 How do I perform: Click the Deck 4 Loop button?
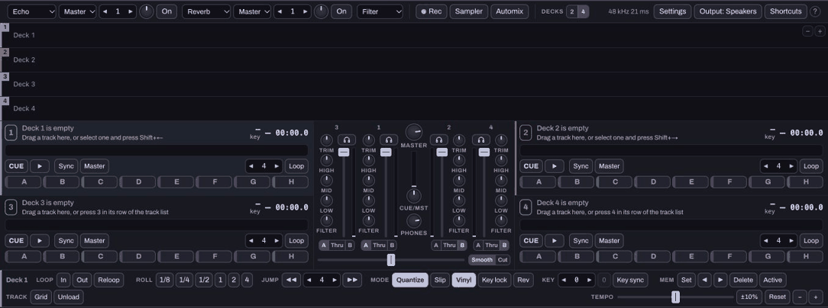click(x=811, y=240)
